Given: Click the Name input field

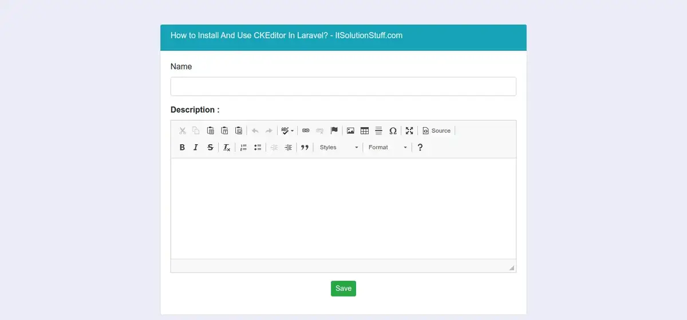Looking at the screenshot, I should coord(343,86).
